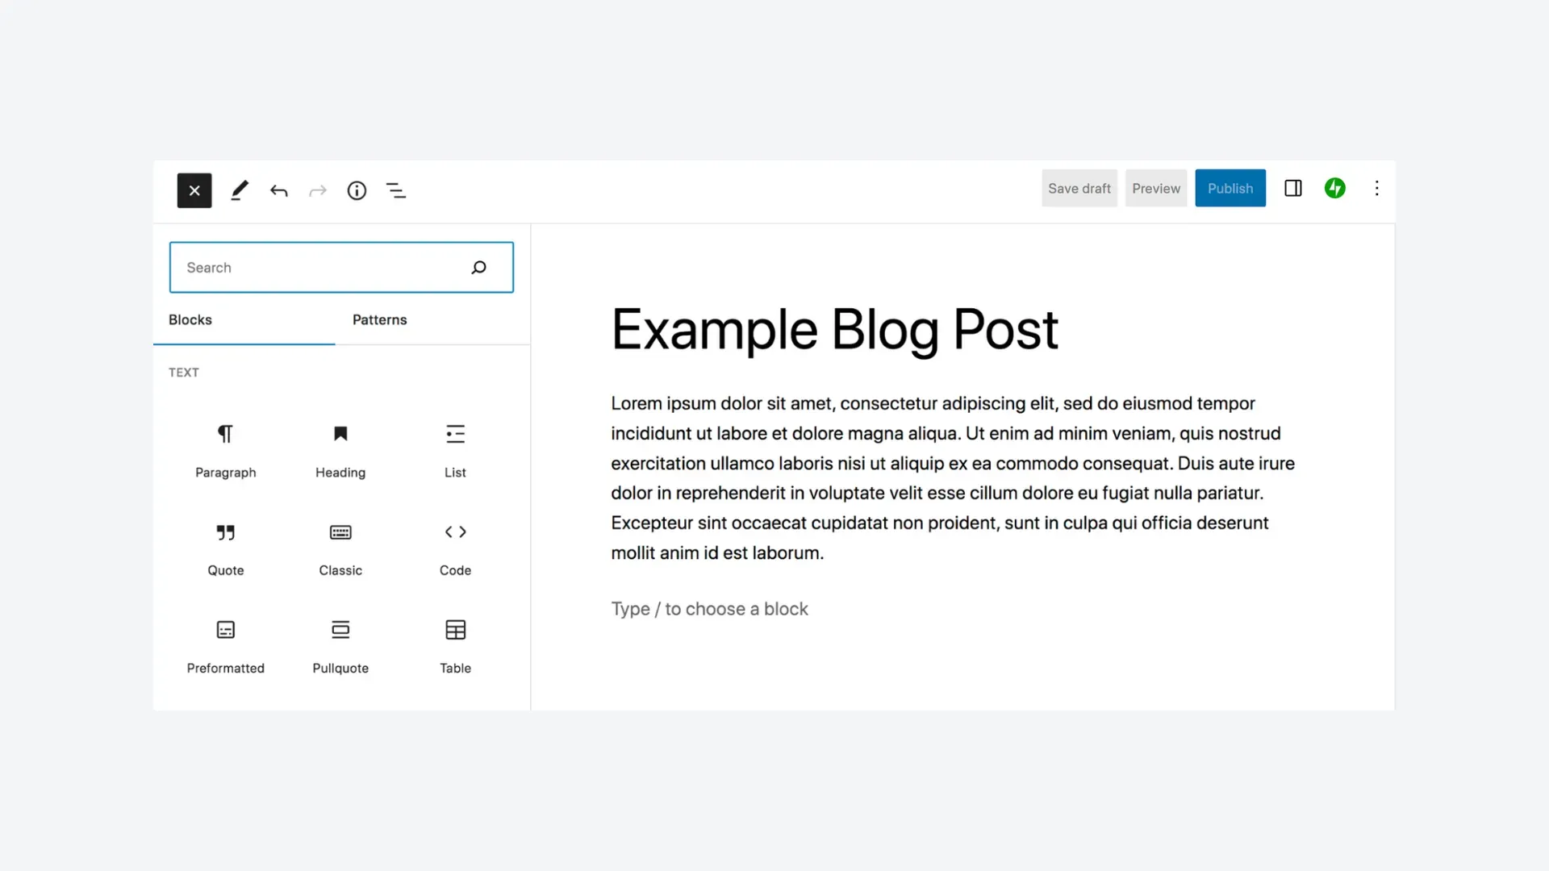
Task: Select the Quote block icon
Action: [226, 531]
